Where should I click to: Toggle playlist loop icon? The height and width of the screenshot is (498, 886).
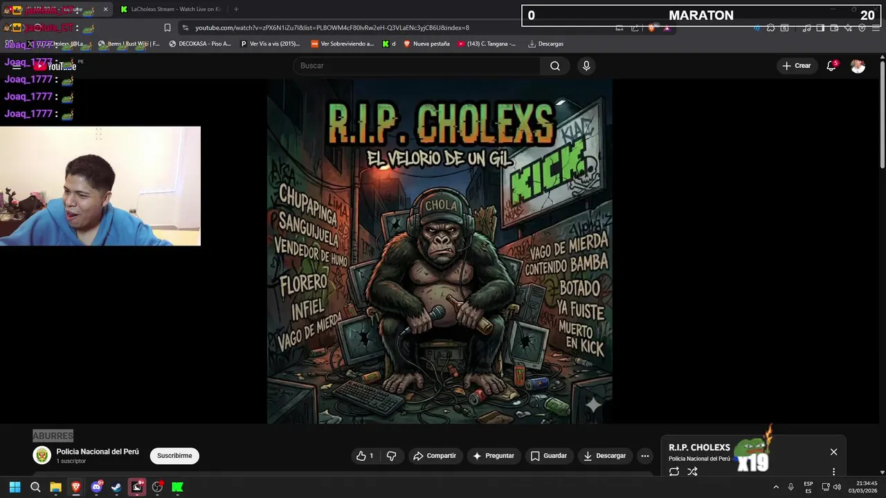coord(673,472)
